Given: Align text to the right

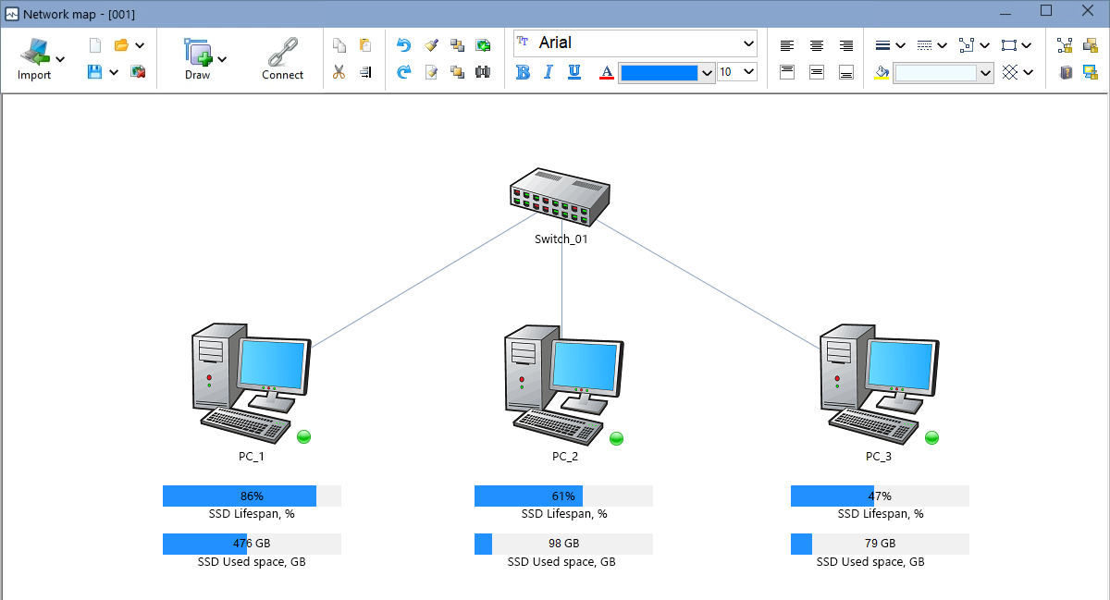Looking at the screenshot, I should point(846,45).
